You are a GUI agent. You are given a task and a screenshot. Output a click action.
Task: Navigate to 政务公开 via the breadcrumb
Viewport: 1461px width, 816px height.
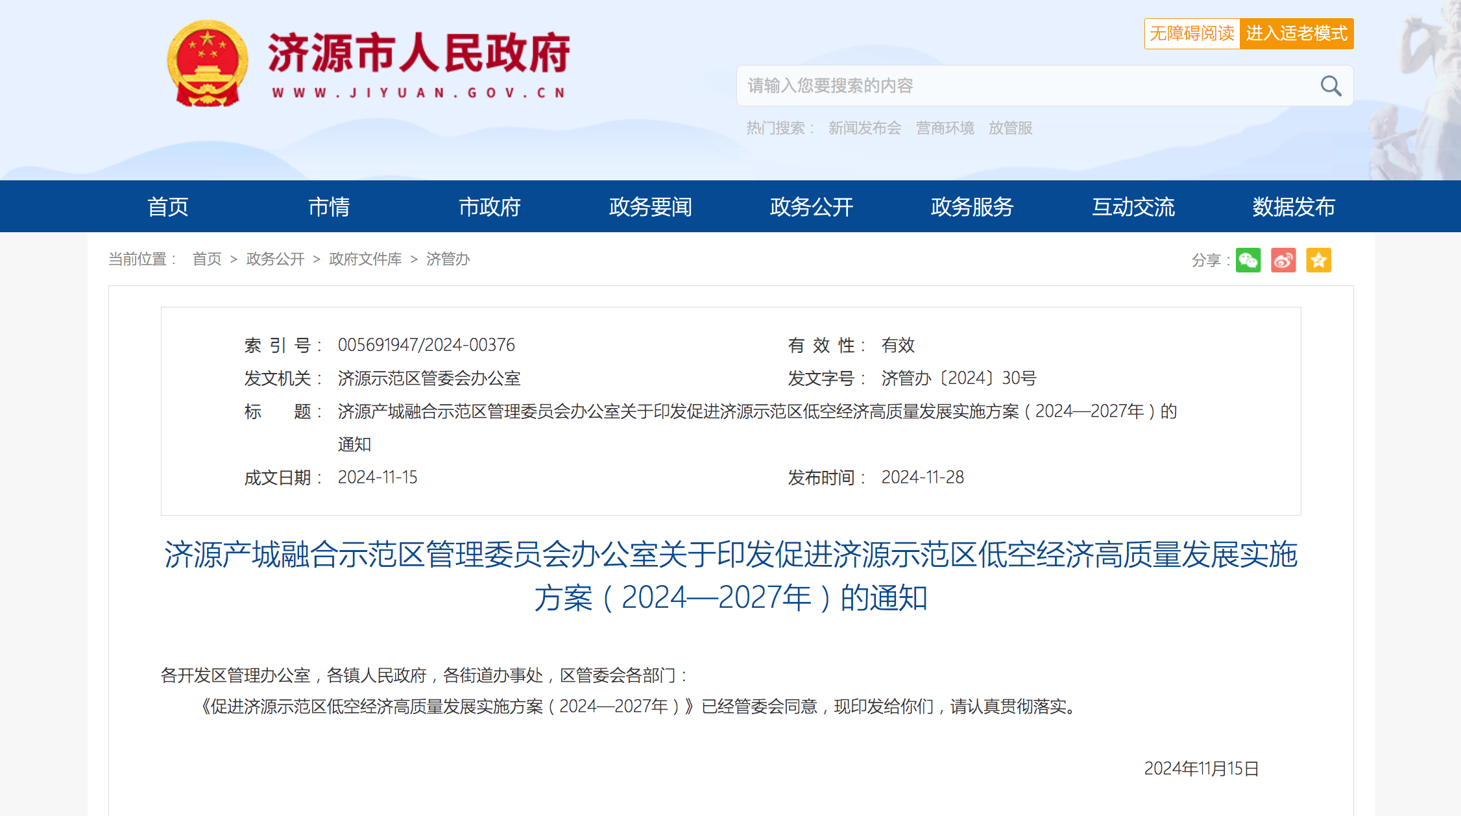[x=274, y=259]
